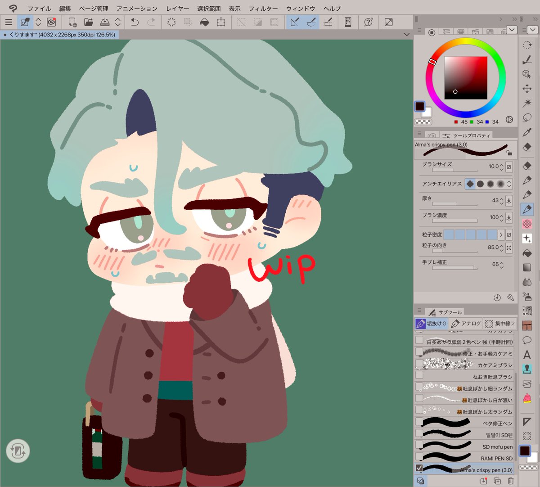The width and height of the screenshot is (540, 487).
Task: Select the Gradient tool
Action: (527, 268)
